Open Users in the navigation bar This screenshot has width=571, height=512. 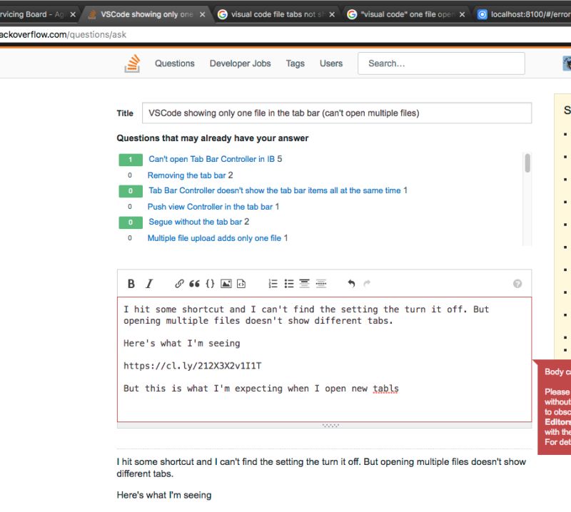point(331,63)
